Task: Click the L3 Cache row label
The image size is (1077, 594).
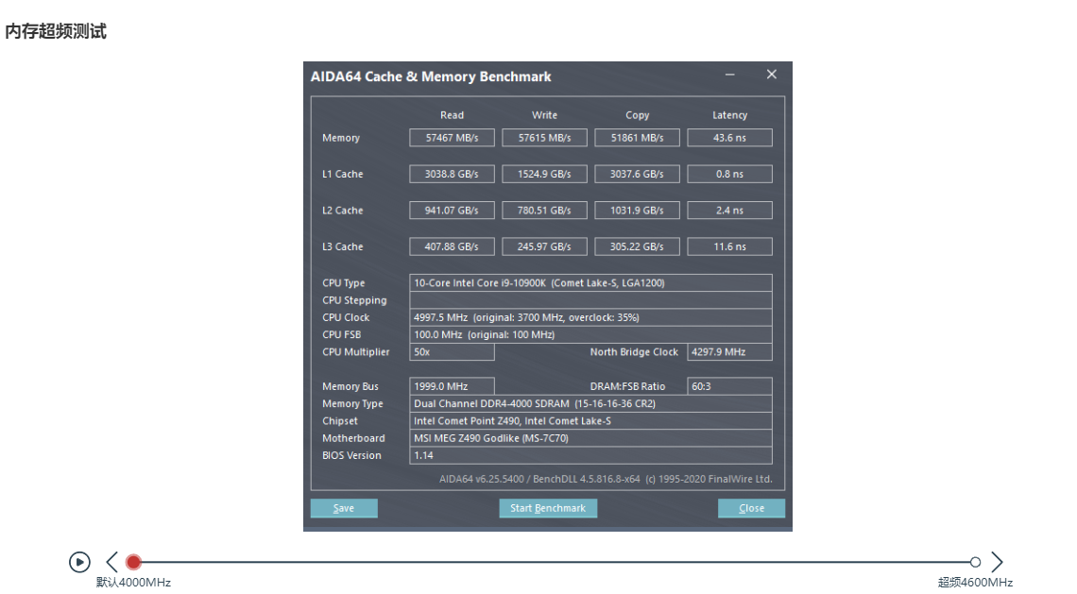Action: [x=343, y=246]
